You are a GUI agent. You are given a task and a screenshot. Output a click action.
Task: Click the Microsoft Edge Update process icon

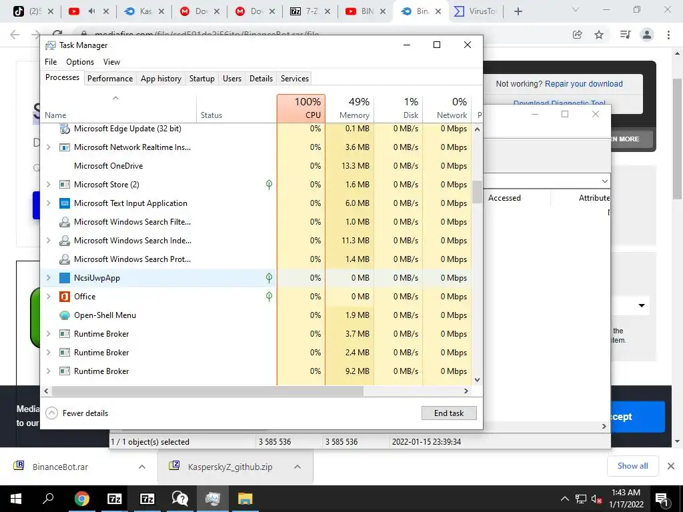coord(65,129)
